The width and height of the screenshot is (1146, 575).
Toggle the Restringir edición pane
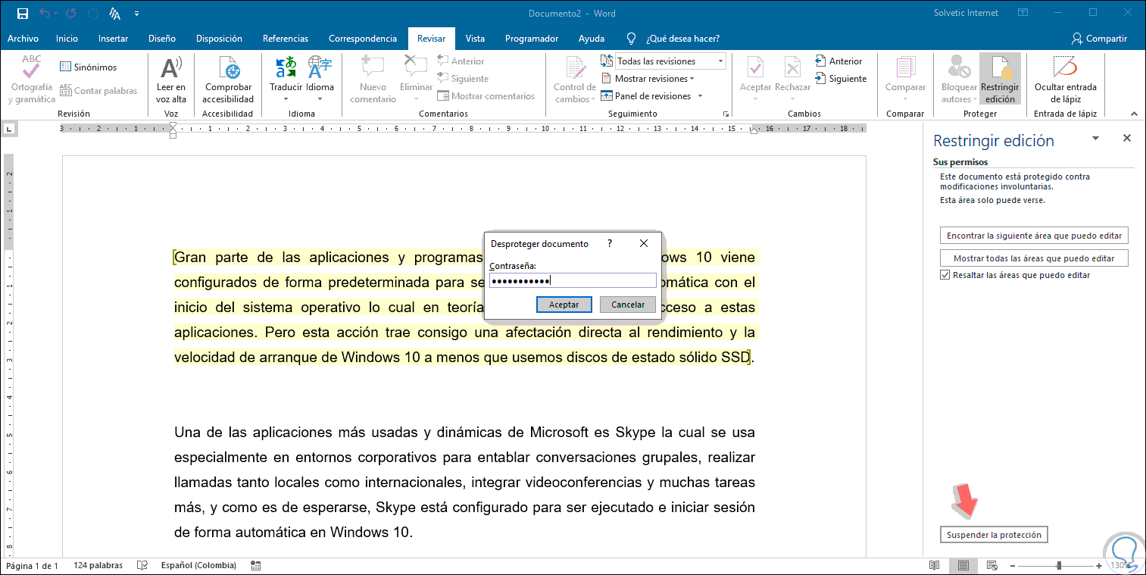pyautogui.click(x=1000, y=80)
